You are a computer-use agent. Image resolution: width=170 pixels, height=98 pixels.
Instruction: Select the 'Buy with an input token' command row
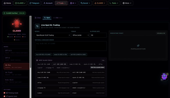pos(53,72)
